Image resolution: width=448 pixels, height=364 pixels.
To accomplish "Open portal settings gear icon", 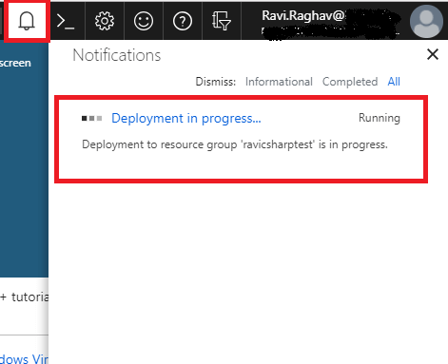I will point(105,21).
